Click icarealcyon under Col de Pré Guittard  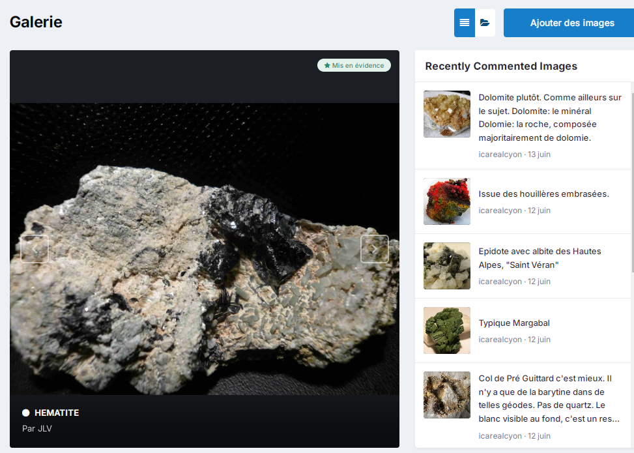500,436
